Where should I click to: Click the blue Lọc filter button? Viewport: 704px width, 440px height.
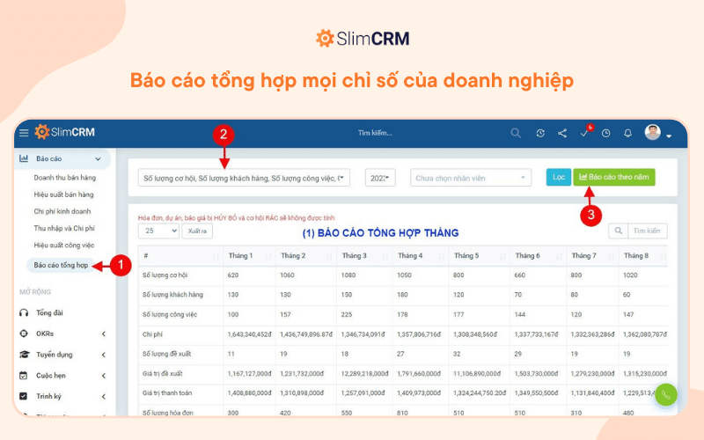pos(559,177)
